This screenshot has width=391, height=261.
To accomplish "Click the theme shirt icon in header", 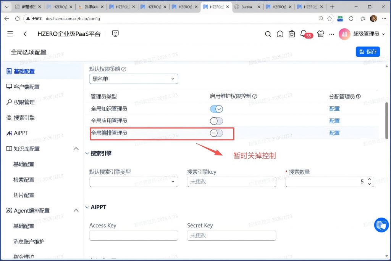I will 320,34.
